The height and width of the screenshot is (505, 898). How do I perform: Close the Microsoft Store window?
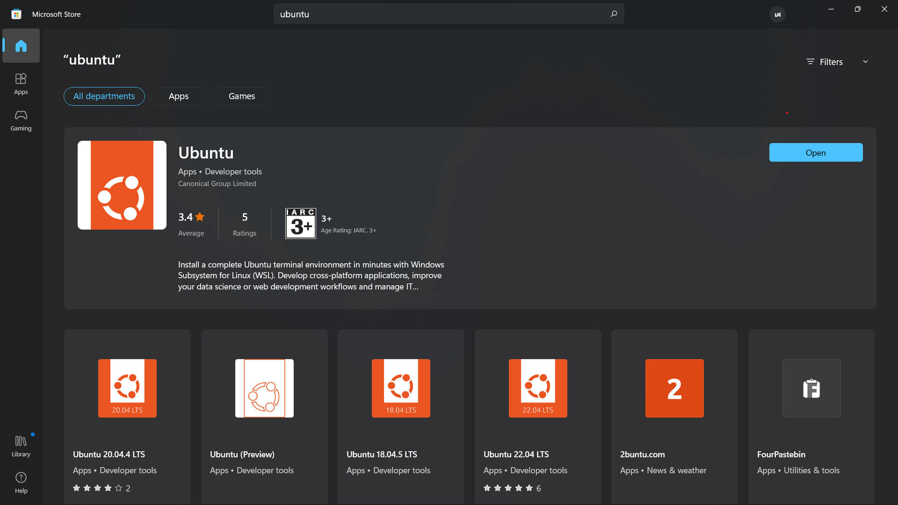(884, 9)
